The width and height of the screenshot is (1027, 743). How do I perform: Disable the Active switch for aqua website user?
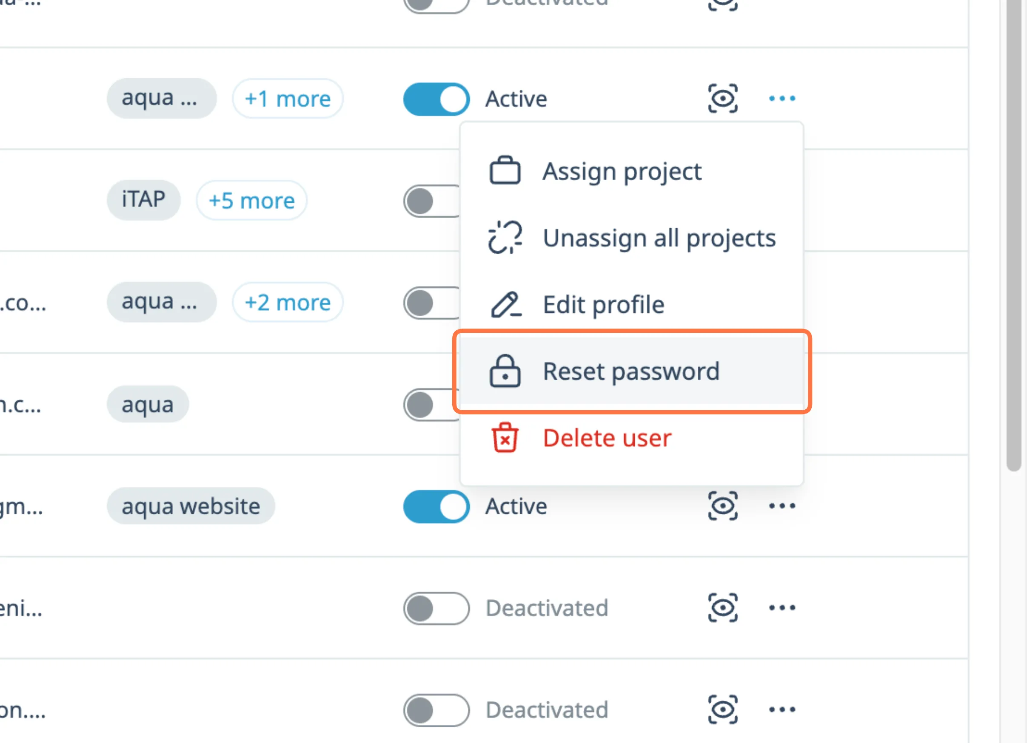pyautogui.click(x=436, y=506)
